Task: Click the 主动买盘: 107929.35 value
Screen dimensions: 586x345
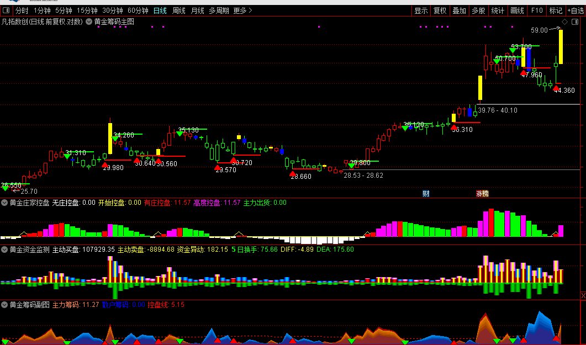Action: click(83, 250)
